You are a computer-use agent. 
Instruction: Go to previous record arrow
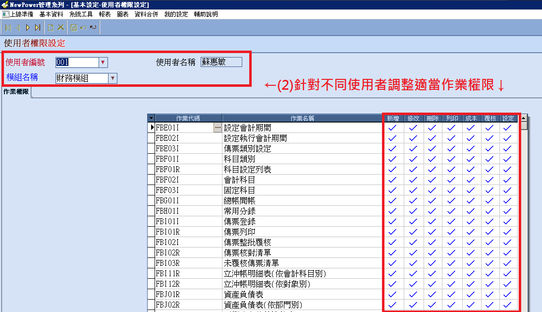18,28
